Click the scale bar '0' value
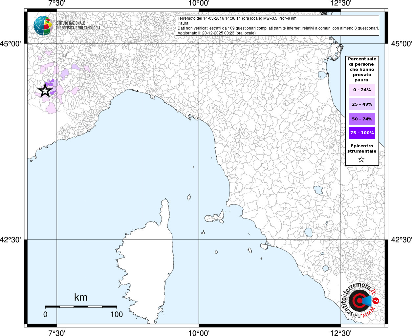Screen dimensions: 412x336 click(45, 314)
